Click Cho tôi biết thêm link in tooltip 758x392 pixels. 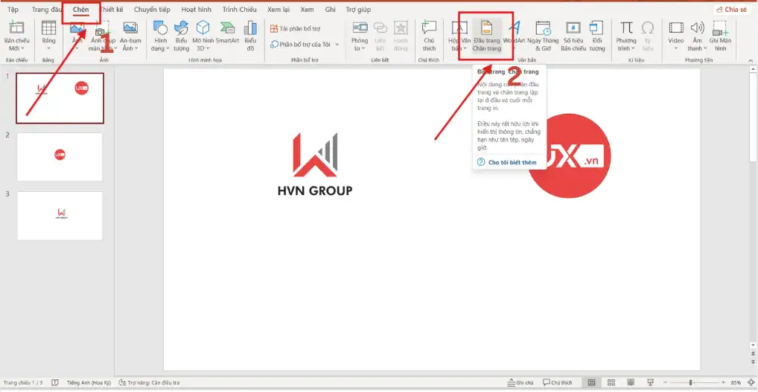click(512, 163)
